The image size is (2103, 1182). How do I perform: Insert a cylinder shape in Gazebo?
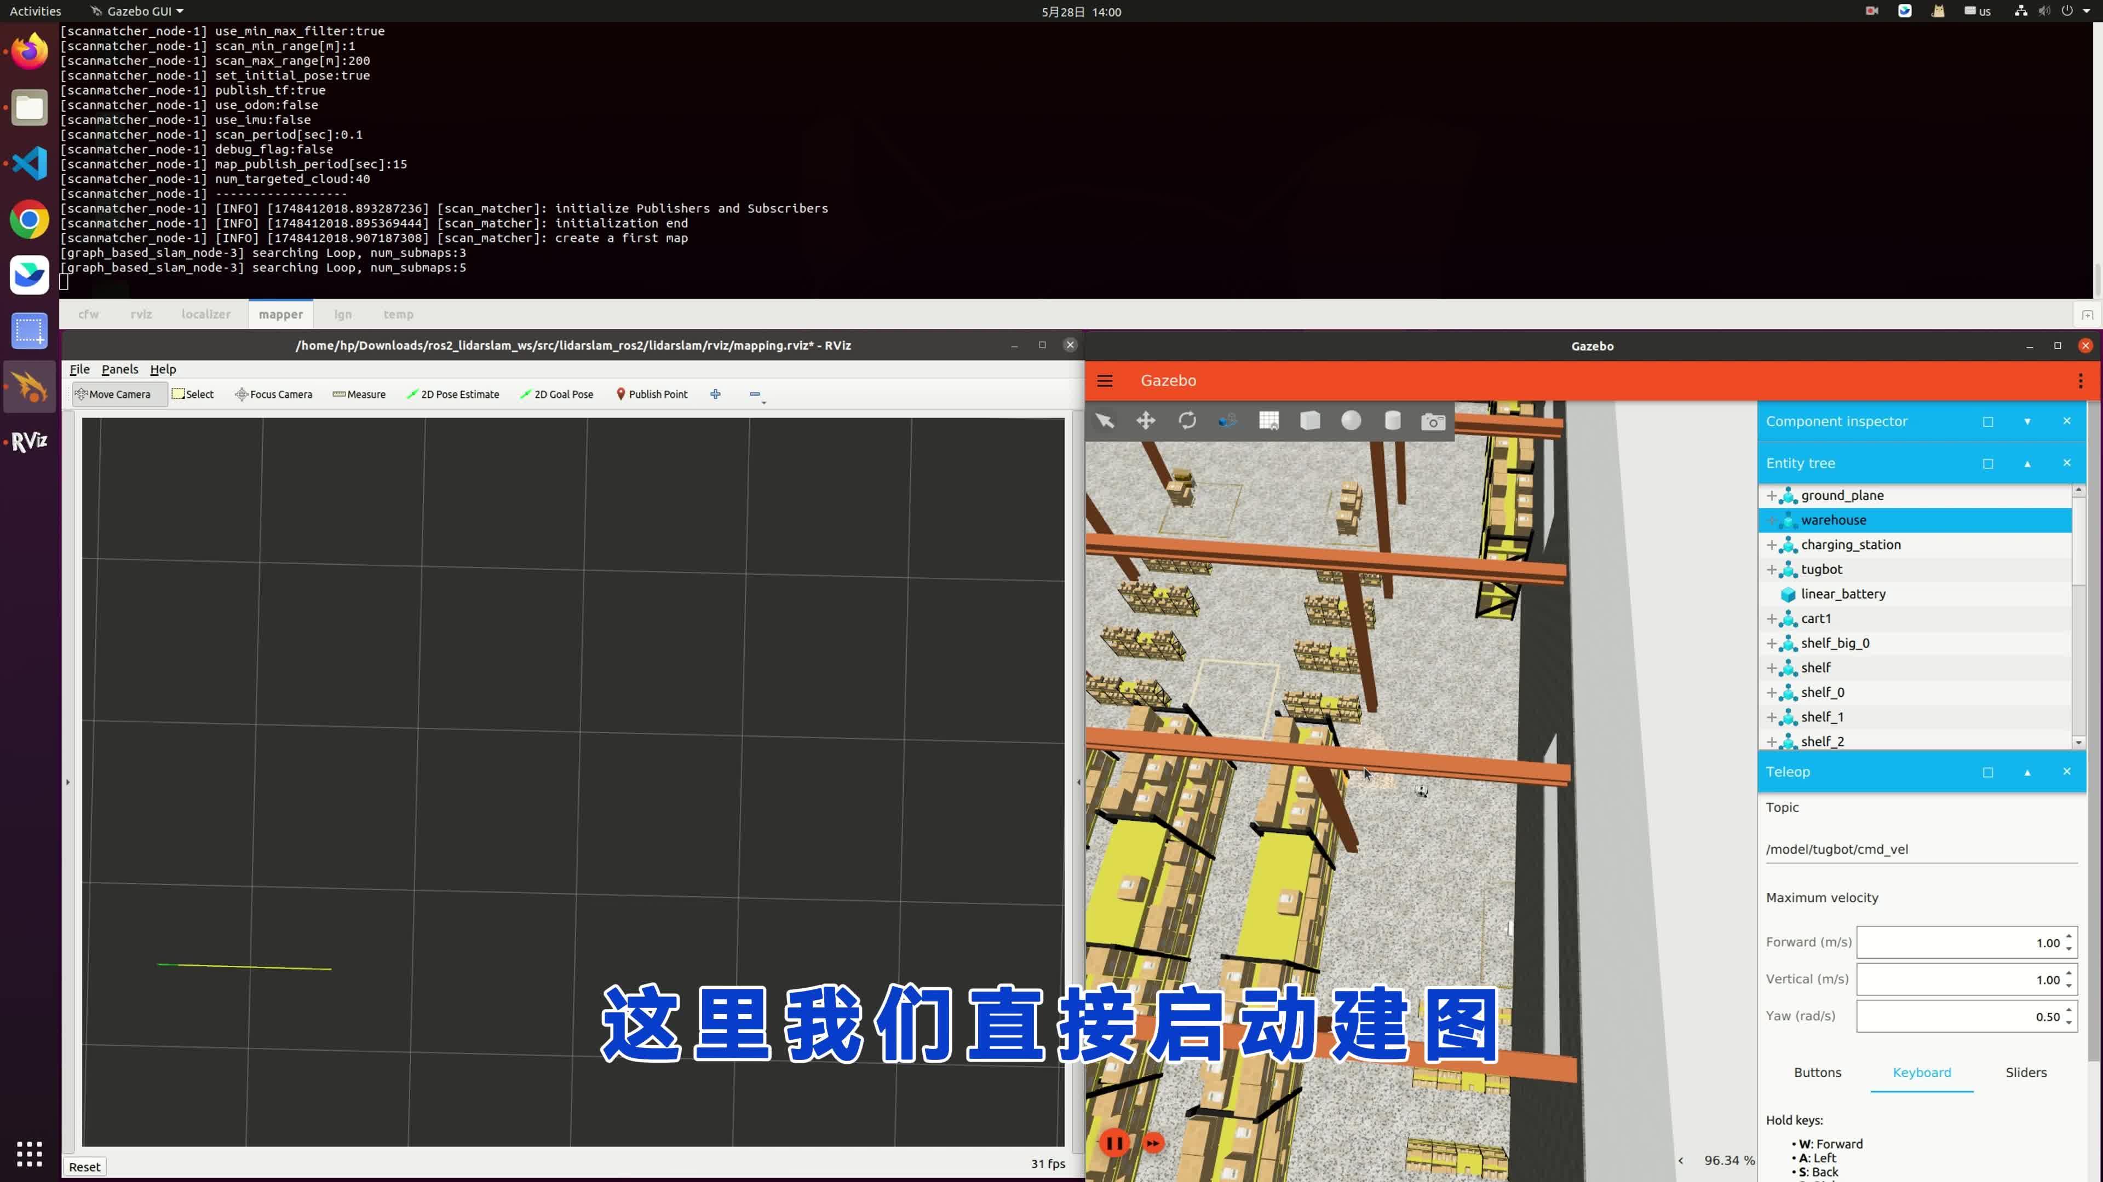point(1392,421)
